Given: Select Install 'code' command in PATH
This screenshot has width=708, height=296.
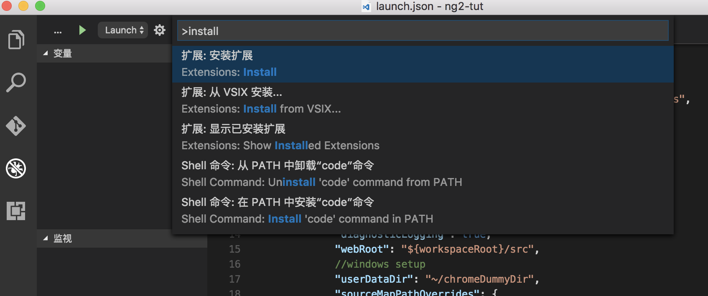Looking at the screenshot, I should [x=423, y=211].
